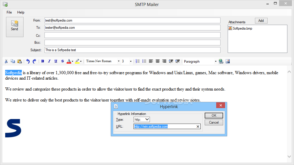Toggle strikethrough formatting
Image resolution: width=294 pixels, height=165 pixels.
pyautogui.click(x=62, y=61)
